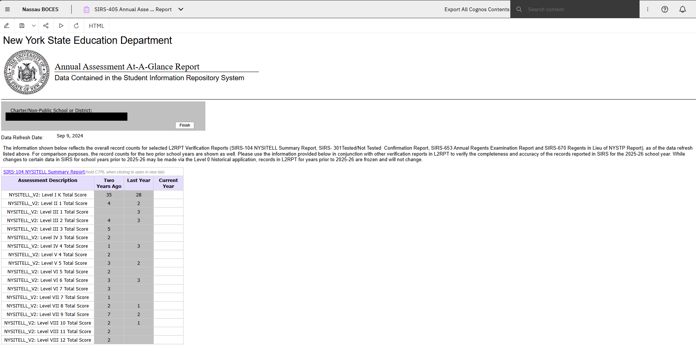
Task: Select row NYSITELL_V2: Level II 1 Total Score
Action: pyautogui.click(x=92, y=203)
